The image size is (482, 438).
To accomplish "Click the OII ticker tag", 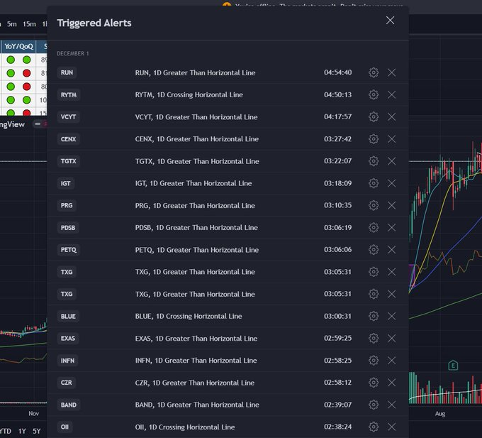I will pos(65,427).
